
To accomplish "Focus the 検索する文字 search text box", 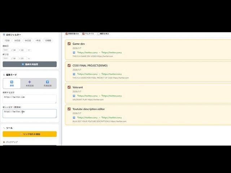I will (x=30, y=99).
